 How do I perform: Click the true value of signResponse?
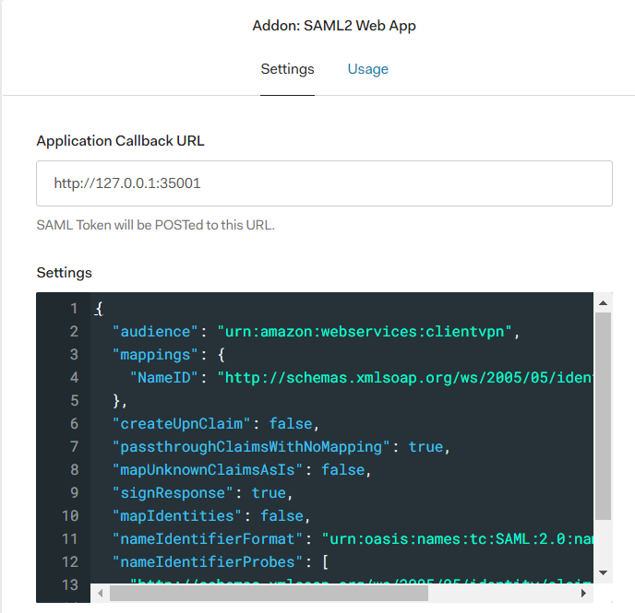[269, 493]
